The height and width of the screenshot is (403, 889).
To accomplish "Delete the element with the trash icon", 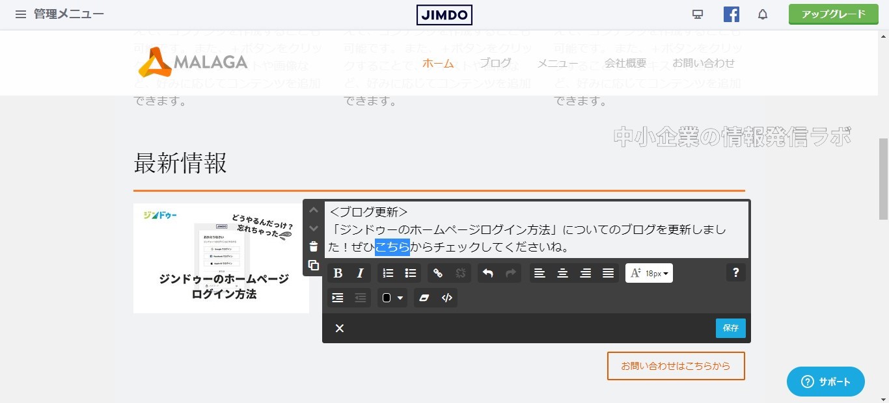I will coord(313,246).
